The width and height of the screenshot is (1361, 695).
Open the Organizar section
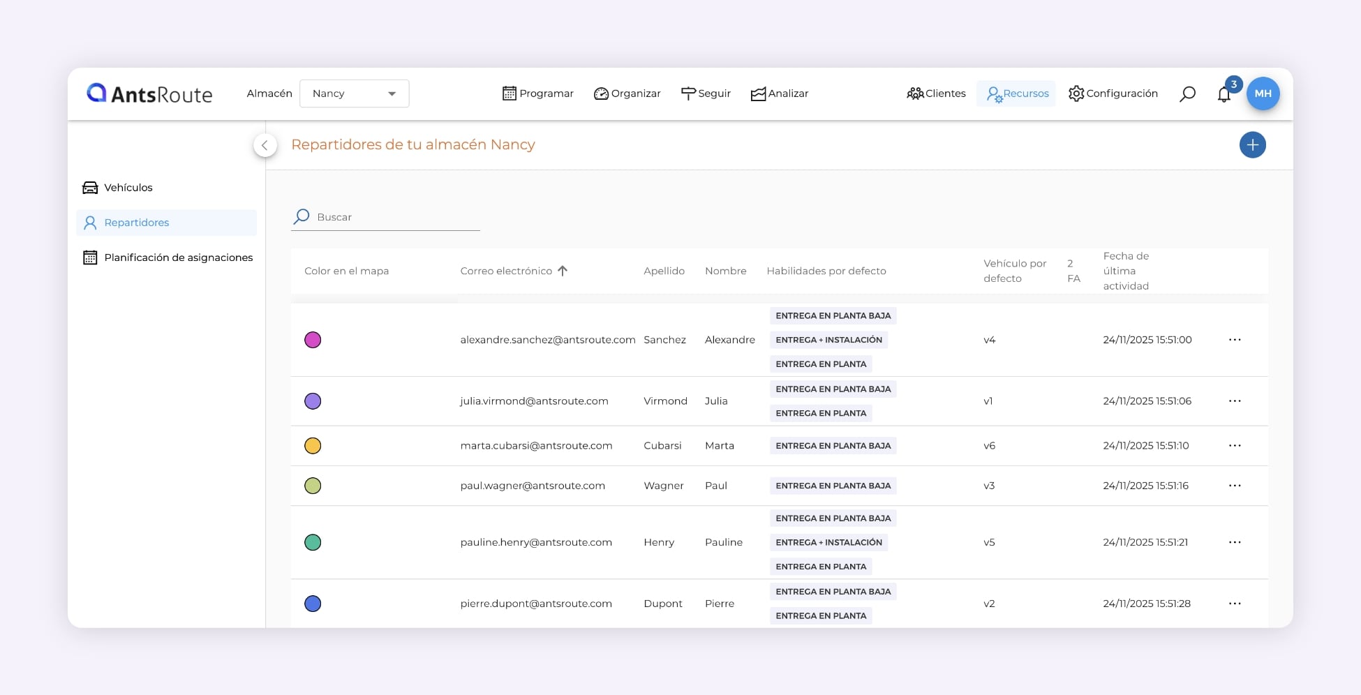[627, 94]
